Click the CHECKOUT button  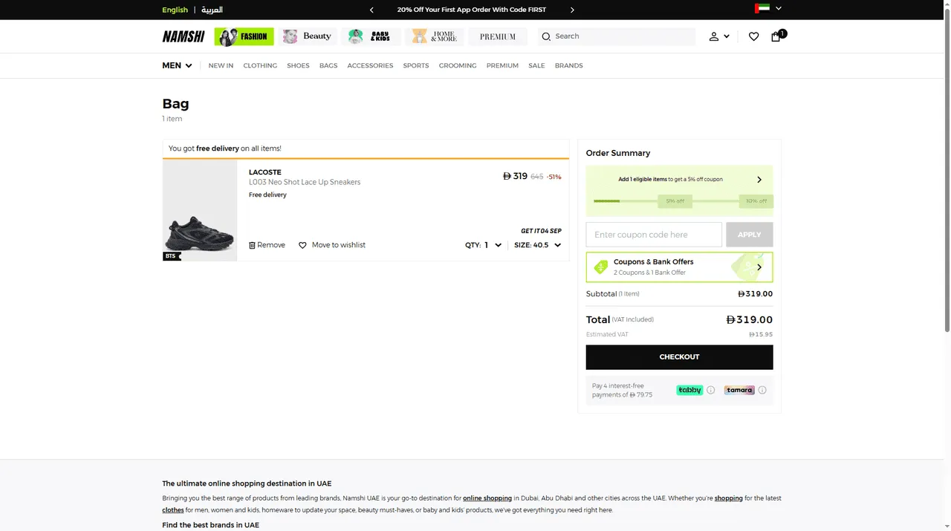679,356
